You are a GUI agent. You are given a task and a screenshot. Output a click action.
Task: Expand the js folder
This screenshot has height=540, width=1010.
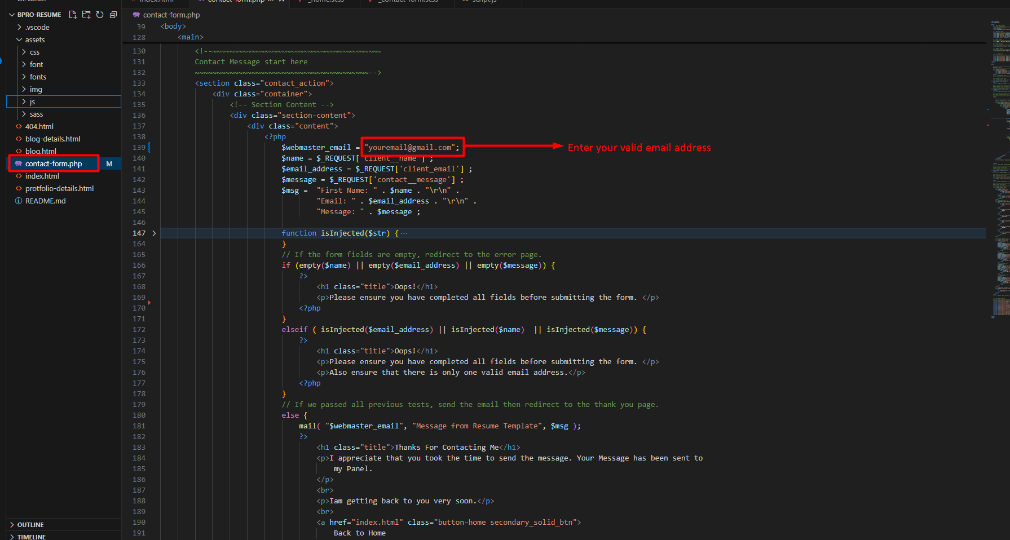pyautogui.click(x=24, y=102)
